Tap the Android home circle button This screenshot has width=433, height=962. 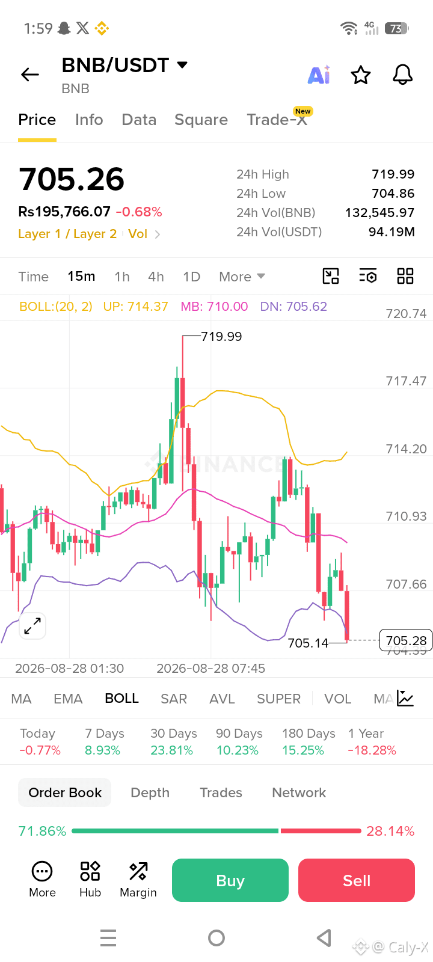[216, 938]
